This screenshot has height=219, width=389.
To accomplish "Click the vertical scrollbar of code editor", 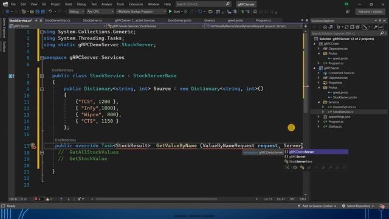I will (x=305, y=74).
